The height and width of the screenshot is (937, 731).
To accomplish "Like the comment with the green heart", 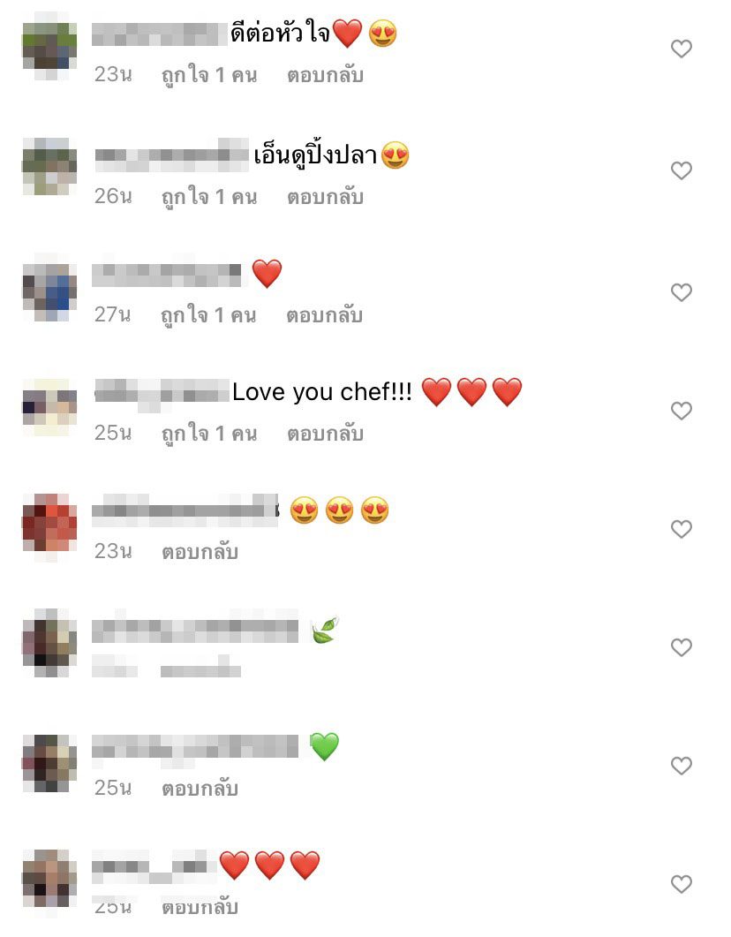I will (x=681, y=766).
